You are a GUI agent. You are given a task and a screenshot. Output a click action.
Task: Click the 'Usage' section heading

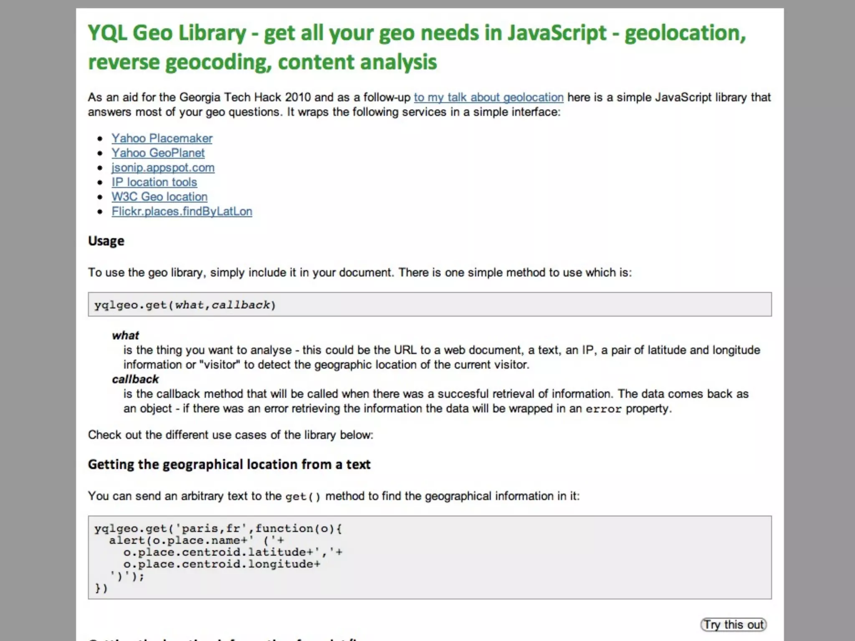pyautogui.click(x=106, y=241)
